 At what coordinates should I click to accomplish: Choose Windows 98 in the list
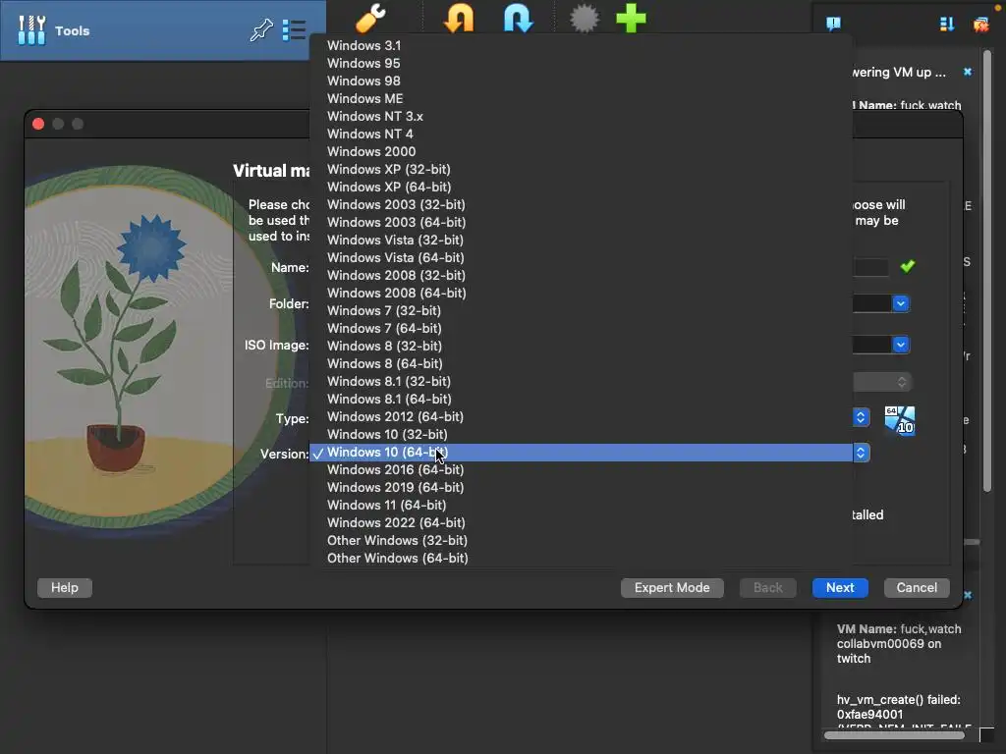pyautogui.click(x=581, y=81)
